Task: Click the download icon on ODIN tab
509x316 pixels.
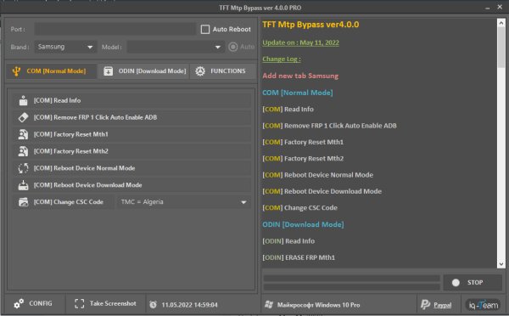Action: pyautogui.click(x=108, y=71)
